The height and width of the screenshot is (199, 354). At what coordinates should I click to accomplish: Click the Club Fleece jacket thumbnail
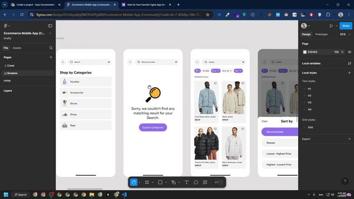(206, 97)
